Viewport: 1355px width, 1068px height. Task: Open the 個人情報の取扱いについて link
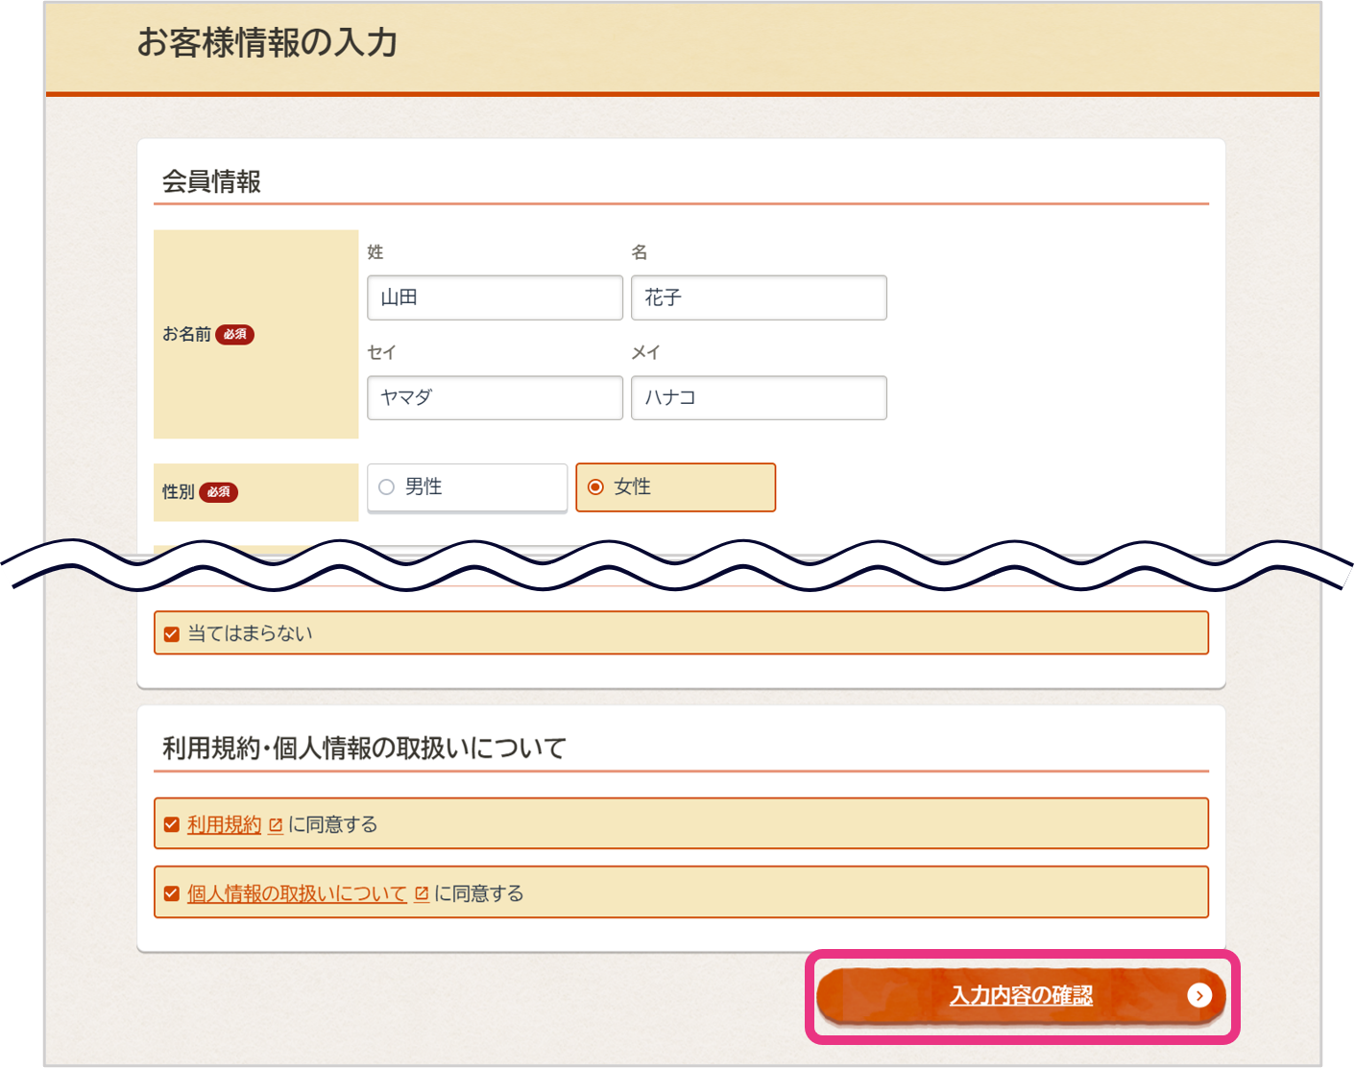coord(297,894)
